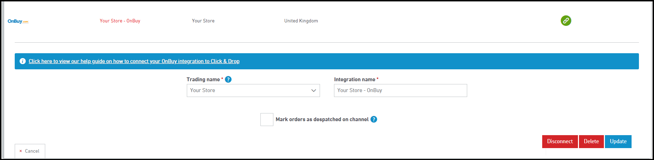Click the 'Integration name' field label
654x160 pixels.
[354, 79]
